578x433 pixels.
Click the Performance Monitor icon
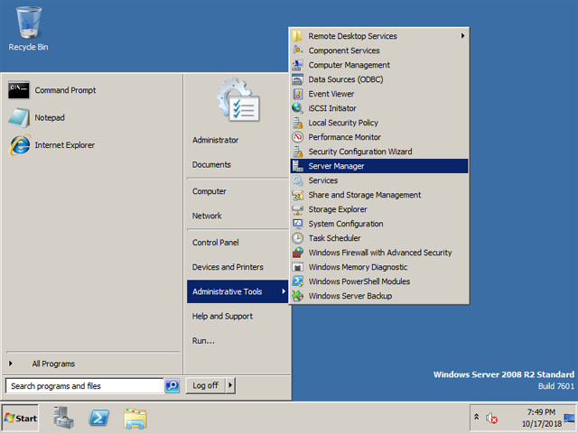point(297,137)
